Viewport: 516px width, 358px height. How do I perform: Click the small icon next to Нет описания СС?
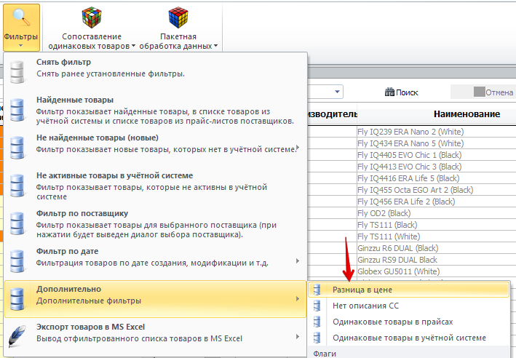(x=317, y=306)
